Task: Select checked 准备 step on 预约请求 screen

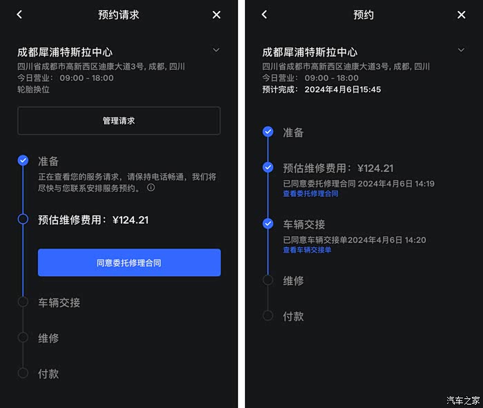Action: pyautogui.click(x=23, y=160)
